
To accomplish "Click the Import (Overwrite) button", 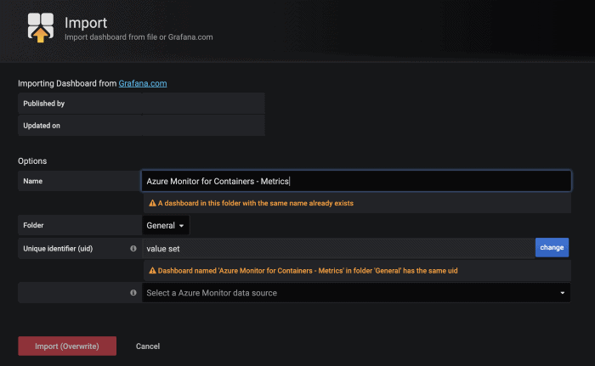I will pyautogui.click(x=67, y=346).
